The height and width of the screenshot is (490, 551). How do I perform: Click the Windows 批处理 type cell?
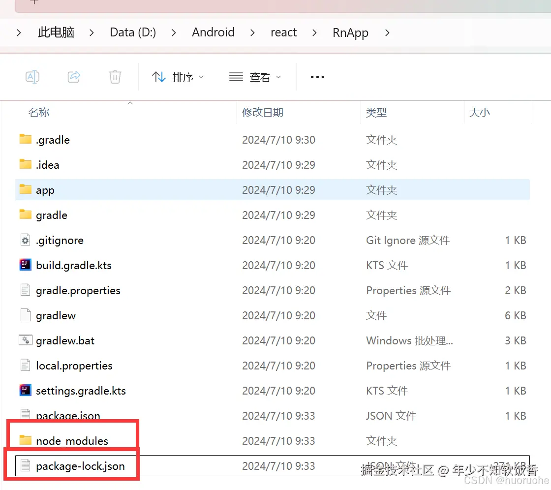pyautogui.click(x=410, y=340)
